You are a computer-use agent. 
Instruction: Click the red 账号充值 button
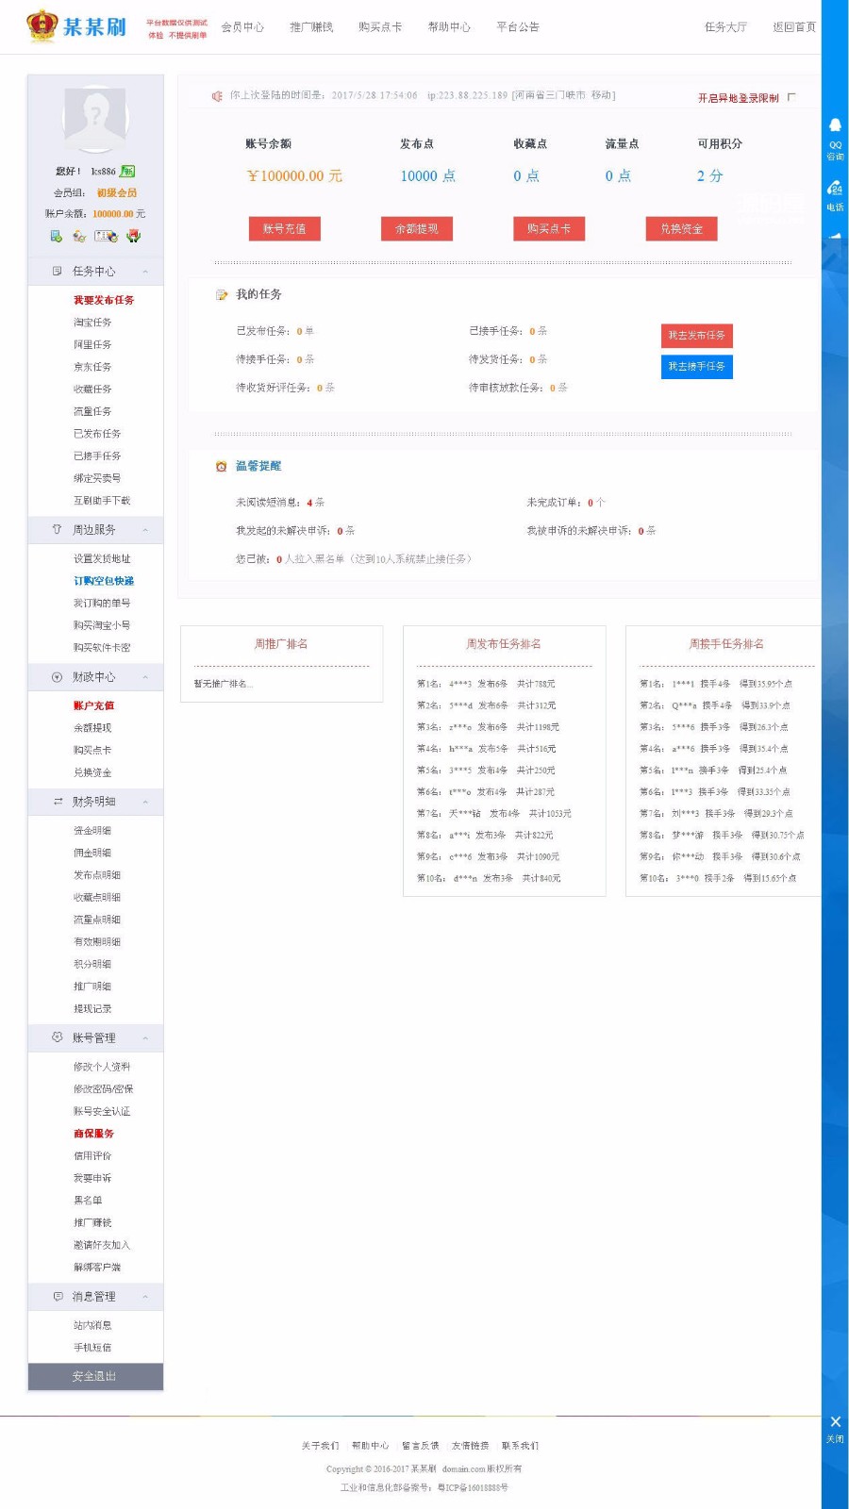point(285,229)
